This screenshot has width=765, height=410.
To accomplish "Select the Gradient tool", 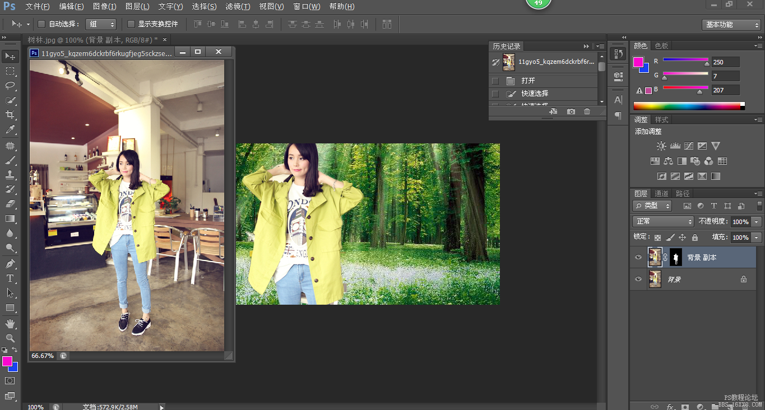I will (10, 218).
